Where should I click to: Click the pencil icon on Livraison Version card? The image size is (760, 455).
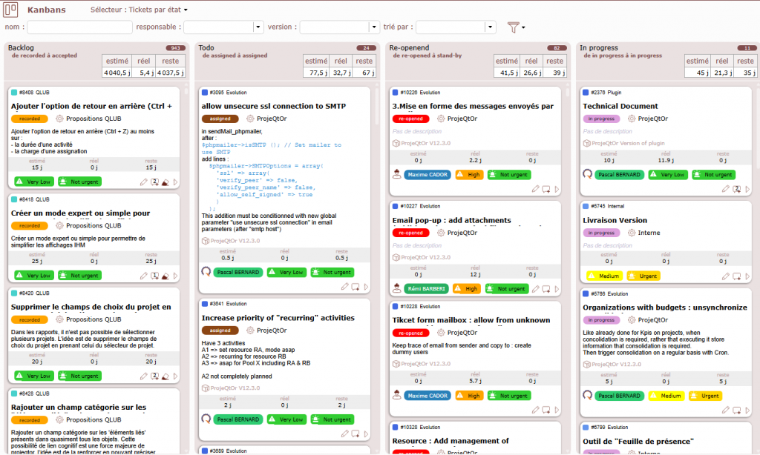(x=726, y=276)
